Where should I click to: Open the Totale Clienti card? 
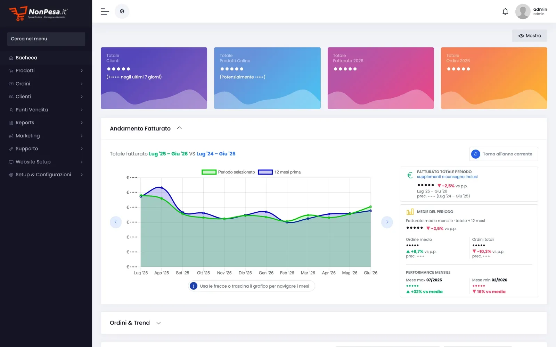(x=154, y=78)
